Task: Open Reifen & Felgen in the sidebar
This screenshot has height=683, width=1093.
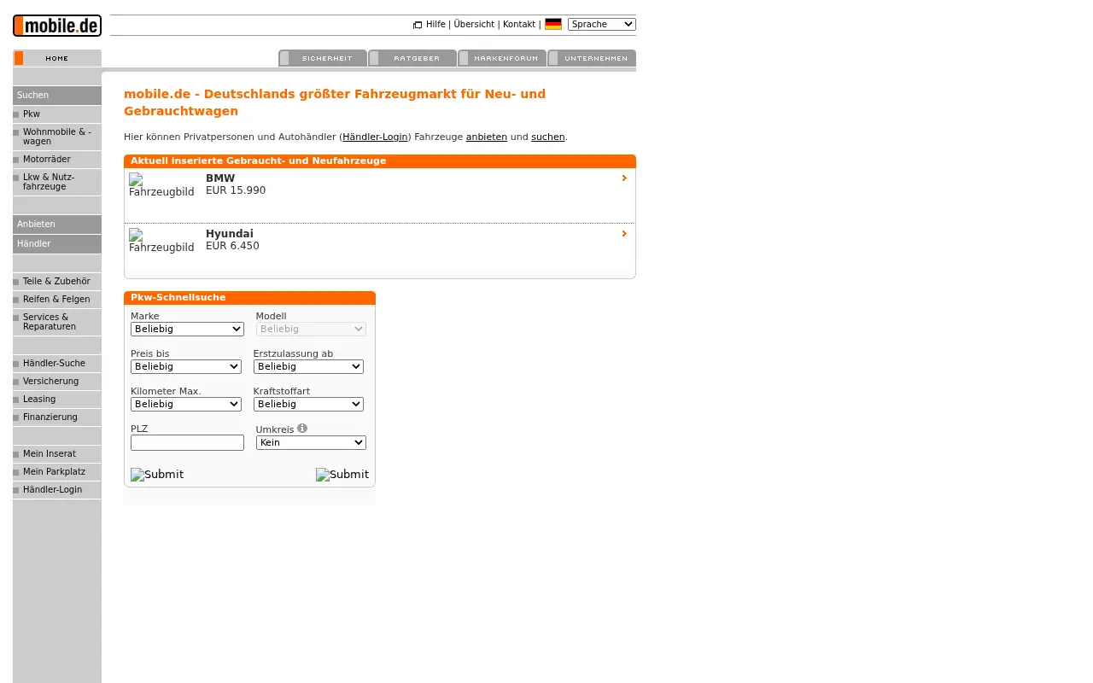Action: point(57,300)
